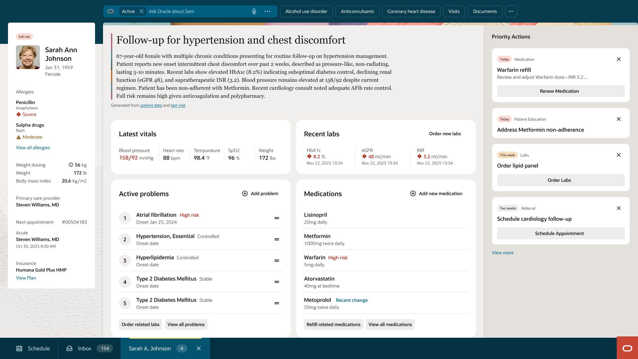This screenshot has height=359, width=638.
Task: Click the weight dosing info icon
Action: [x=71, y=165]
